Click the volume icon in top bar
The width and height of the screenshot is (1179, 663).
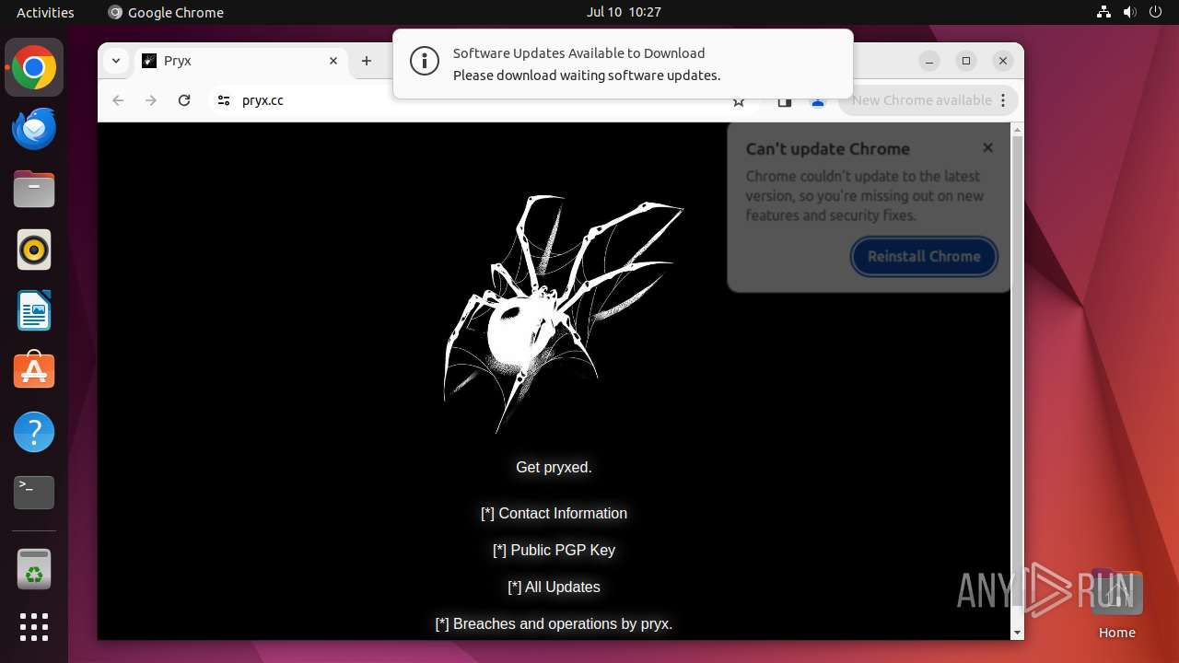click(x=1130, y=12)
